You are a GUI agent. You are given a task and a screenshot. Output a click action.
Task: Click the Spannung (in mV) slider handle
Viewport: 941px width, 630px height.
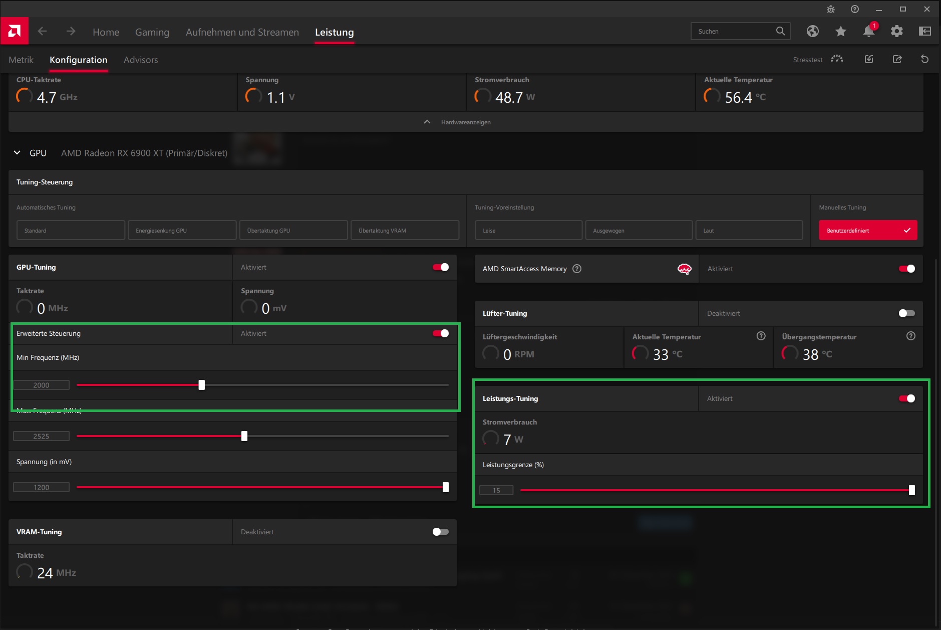(446, 487)
